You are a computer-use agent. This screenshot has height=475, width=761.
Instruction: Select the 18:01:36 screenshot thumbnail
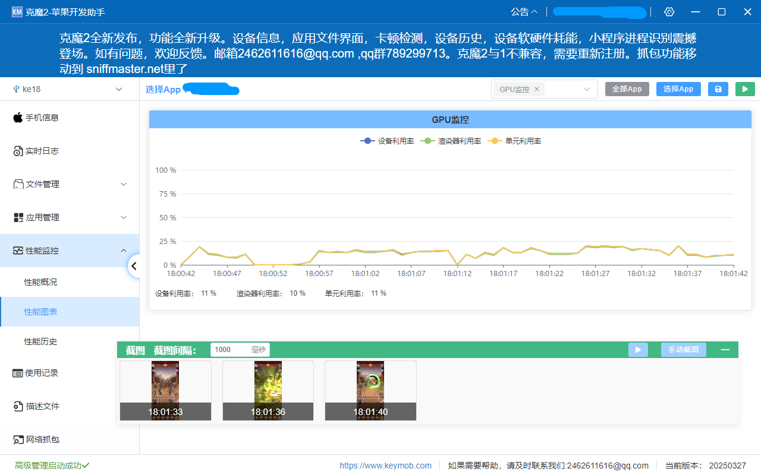pyautogui.click(x=268, y=391)
